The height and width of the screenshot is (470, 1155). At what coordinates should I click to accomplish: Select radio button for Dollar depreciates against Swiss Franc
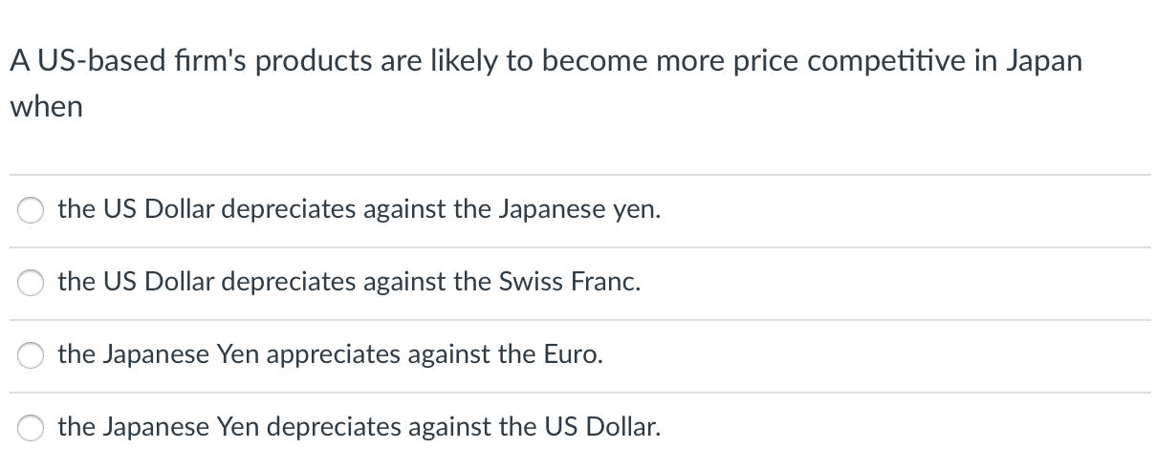[x=30, y=283]
